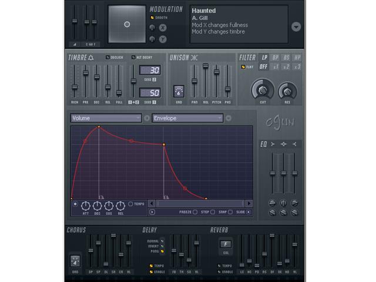The image size is (376, 282).
Task: Enable the Declick option in Timbre
Action: [108, 57]
